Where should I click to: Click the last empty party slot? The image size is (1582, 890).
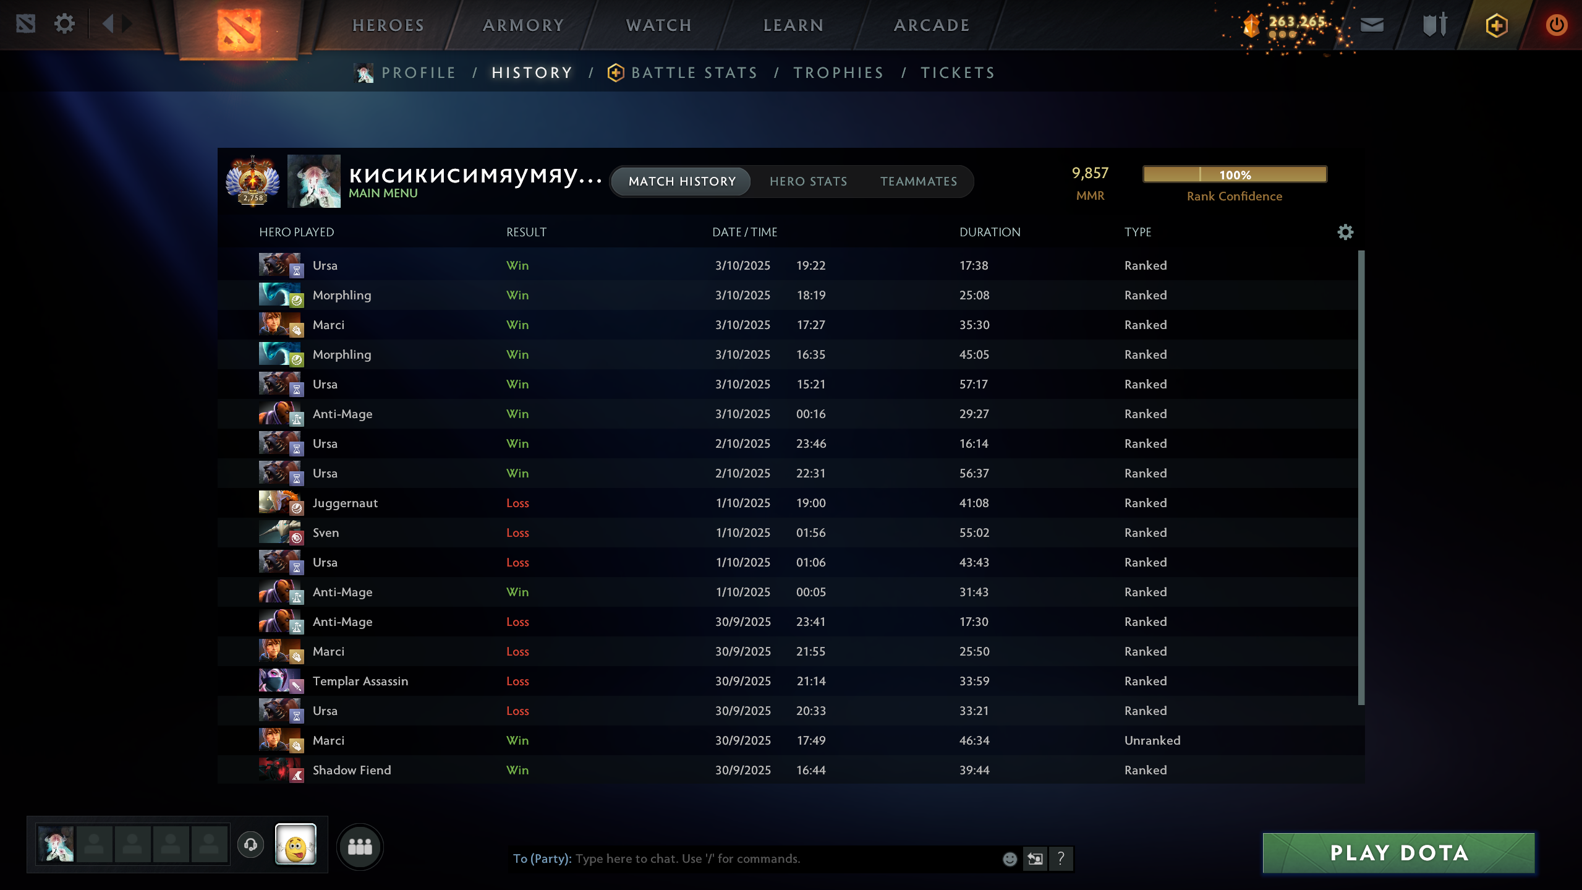(x=210, y=844)
